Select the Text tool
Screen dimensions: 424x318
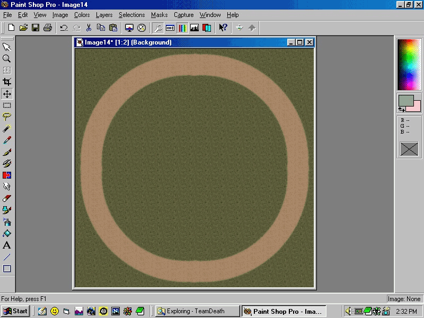coord(7,245)
